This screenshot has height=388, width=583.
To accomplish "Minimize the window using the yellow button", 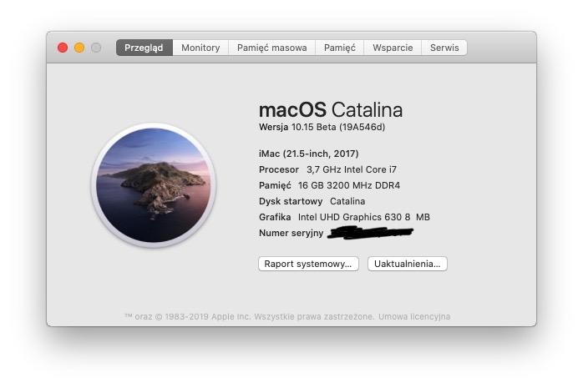I will click(x=79, y=48).
